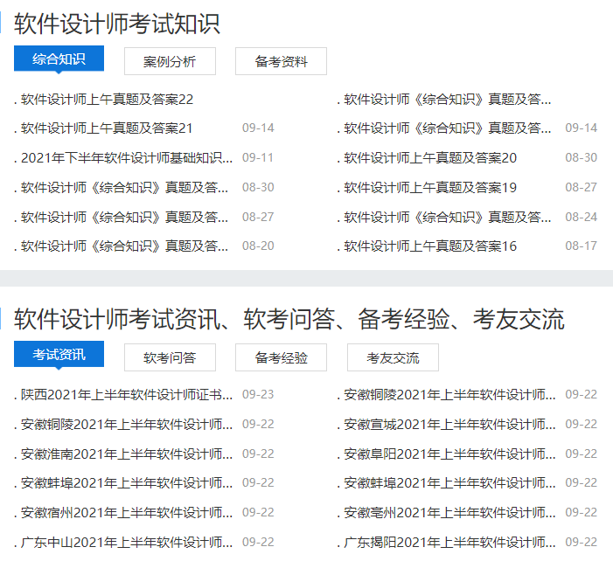The image size is (613, 561).
Task: Click the 安徽淮南2021年上半年 news link
Action: [x=127, y=454]
